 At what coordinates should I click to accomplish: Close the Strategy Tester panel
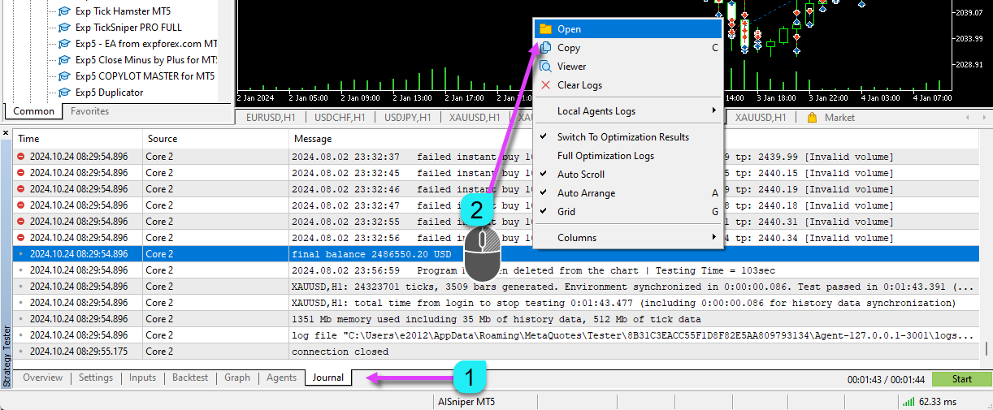pyautogui.click(x=6, y=132)
